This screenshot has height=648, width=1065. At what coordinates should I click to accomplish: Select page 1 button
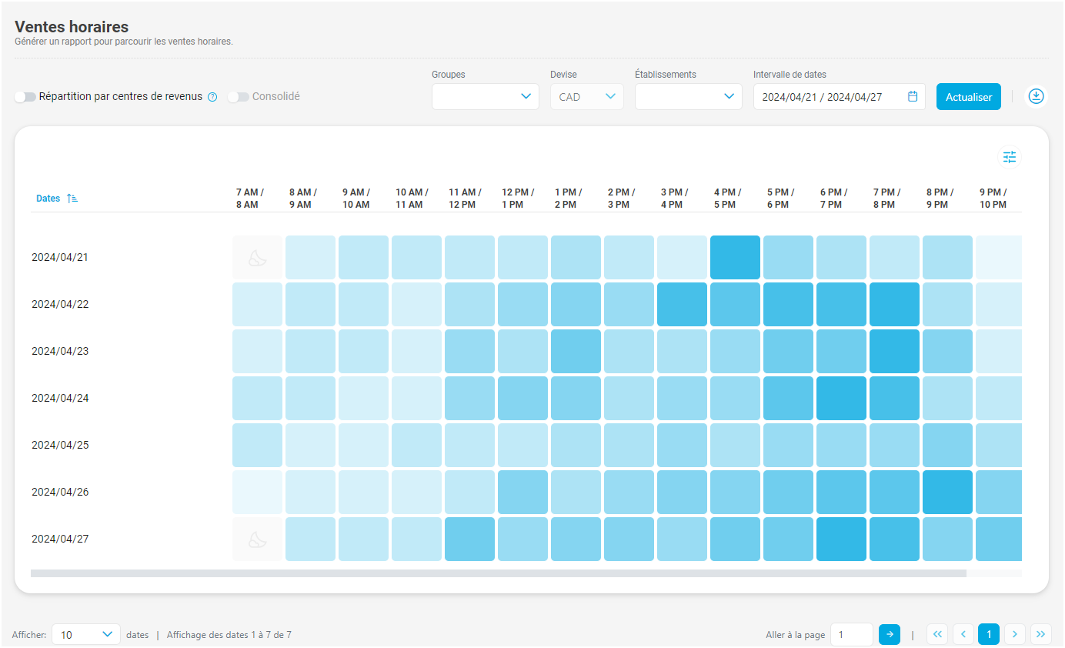tap(989, 634)
